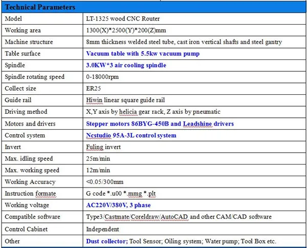Click the 'Fuling invert' value
307x248 pixels.
tap(103, 147)
